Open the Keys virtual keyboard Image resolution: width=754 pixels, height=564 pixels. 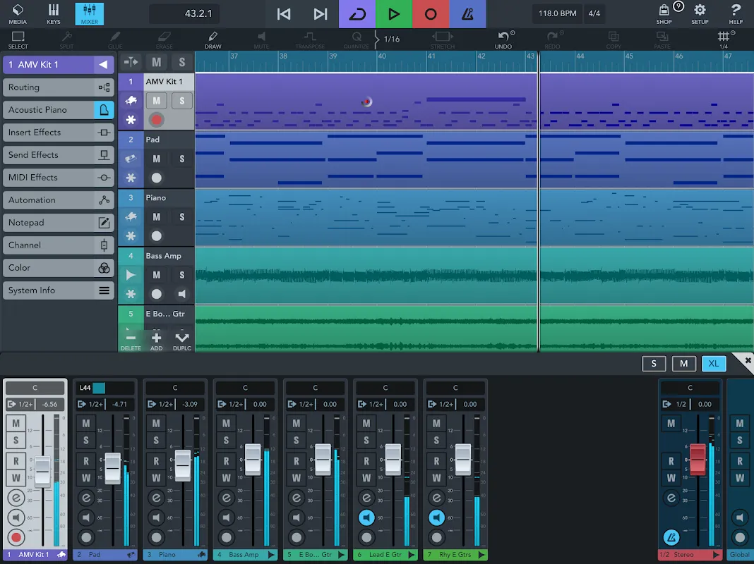[x=54, y=14]
